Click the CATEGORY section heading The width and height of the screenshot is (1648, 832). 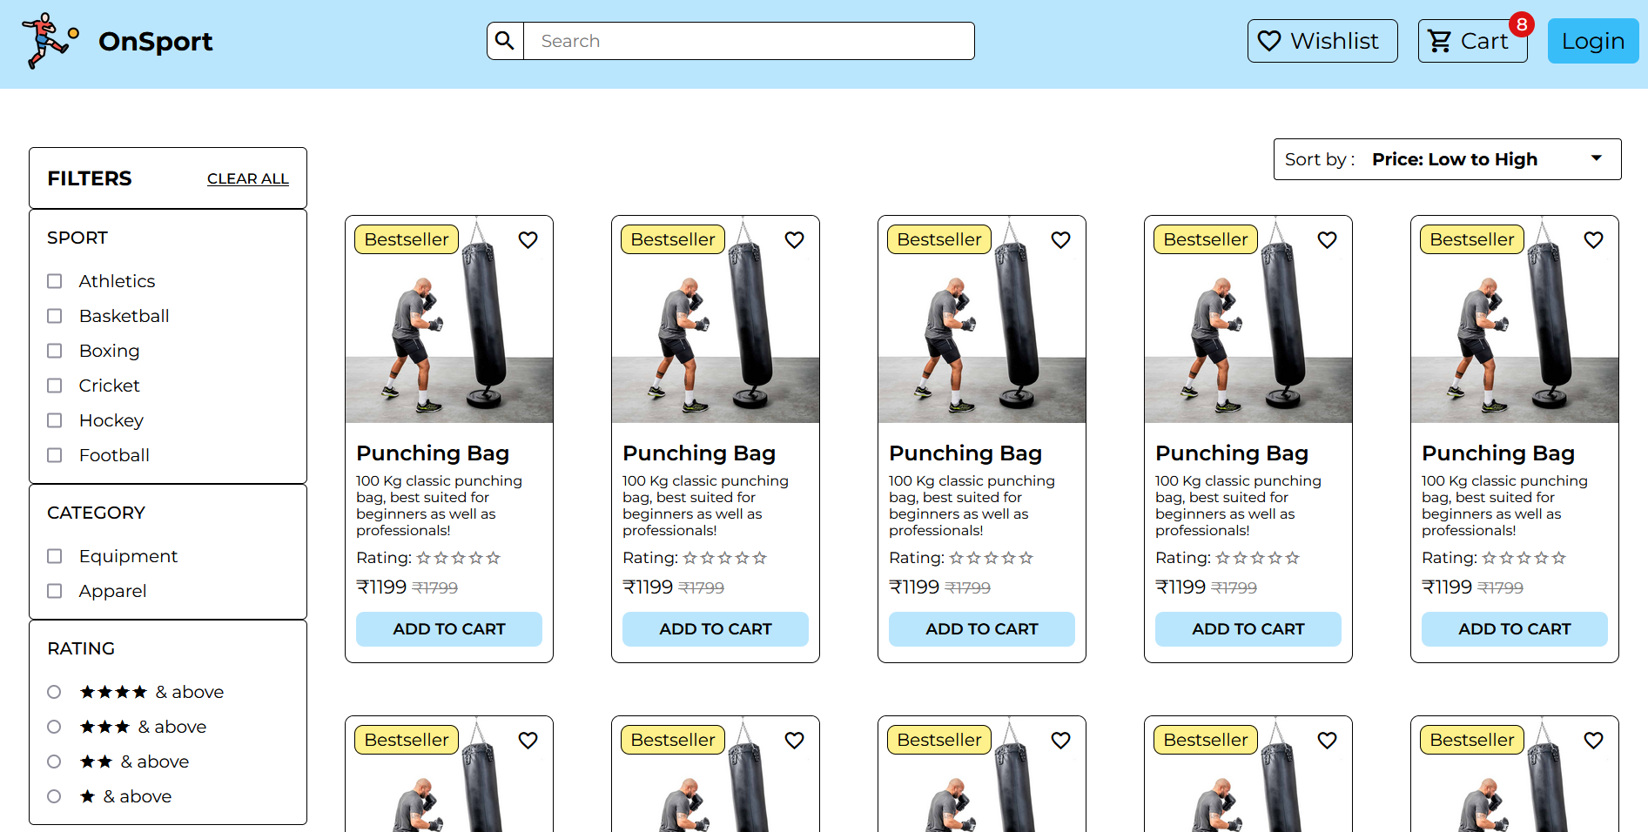coord(96,513)
